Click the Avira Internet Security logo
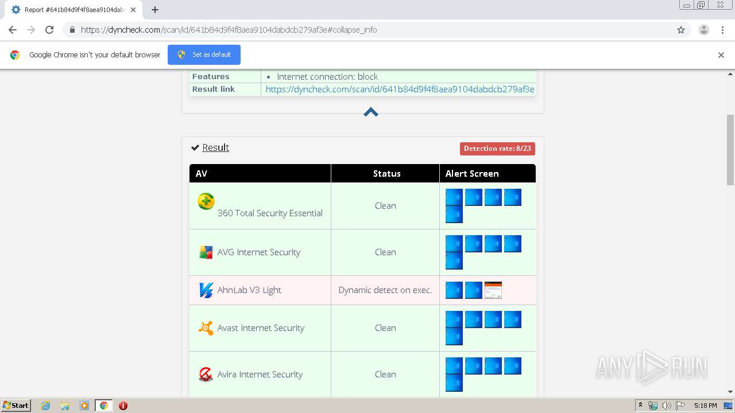735x413 pixels. coord(206,375)
